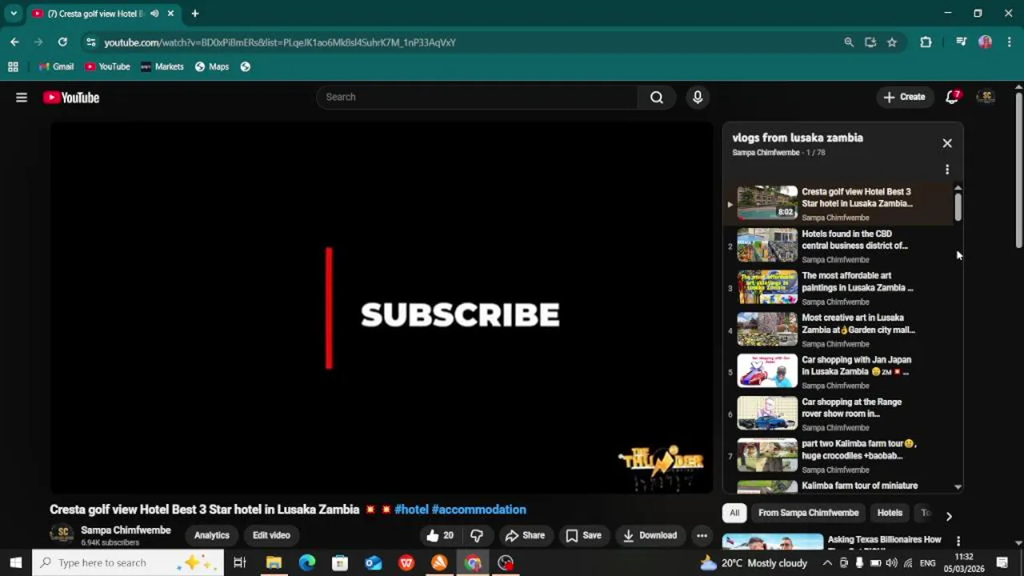
Task: Focus the YouTube search field
Action: [x=477, y=98]
